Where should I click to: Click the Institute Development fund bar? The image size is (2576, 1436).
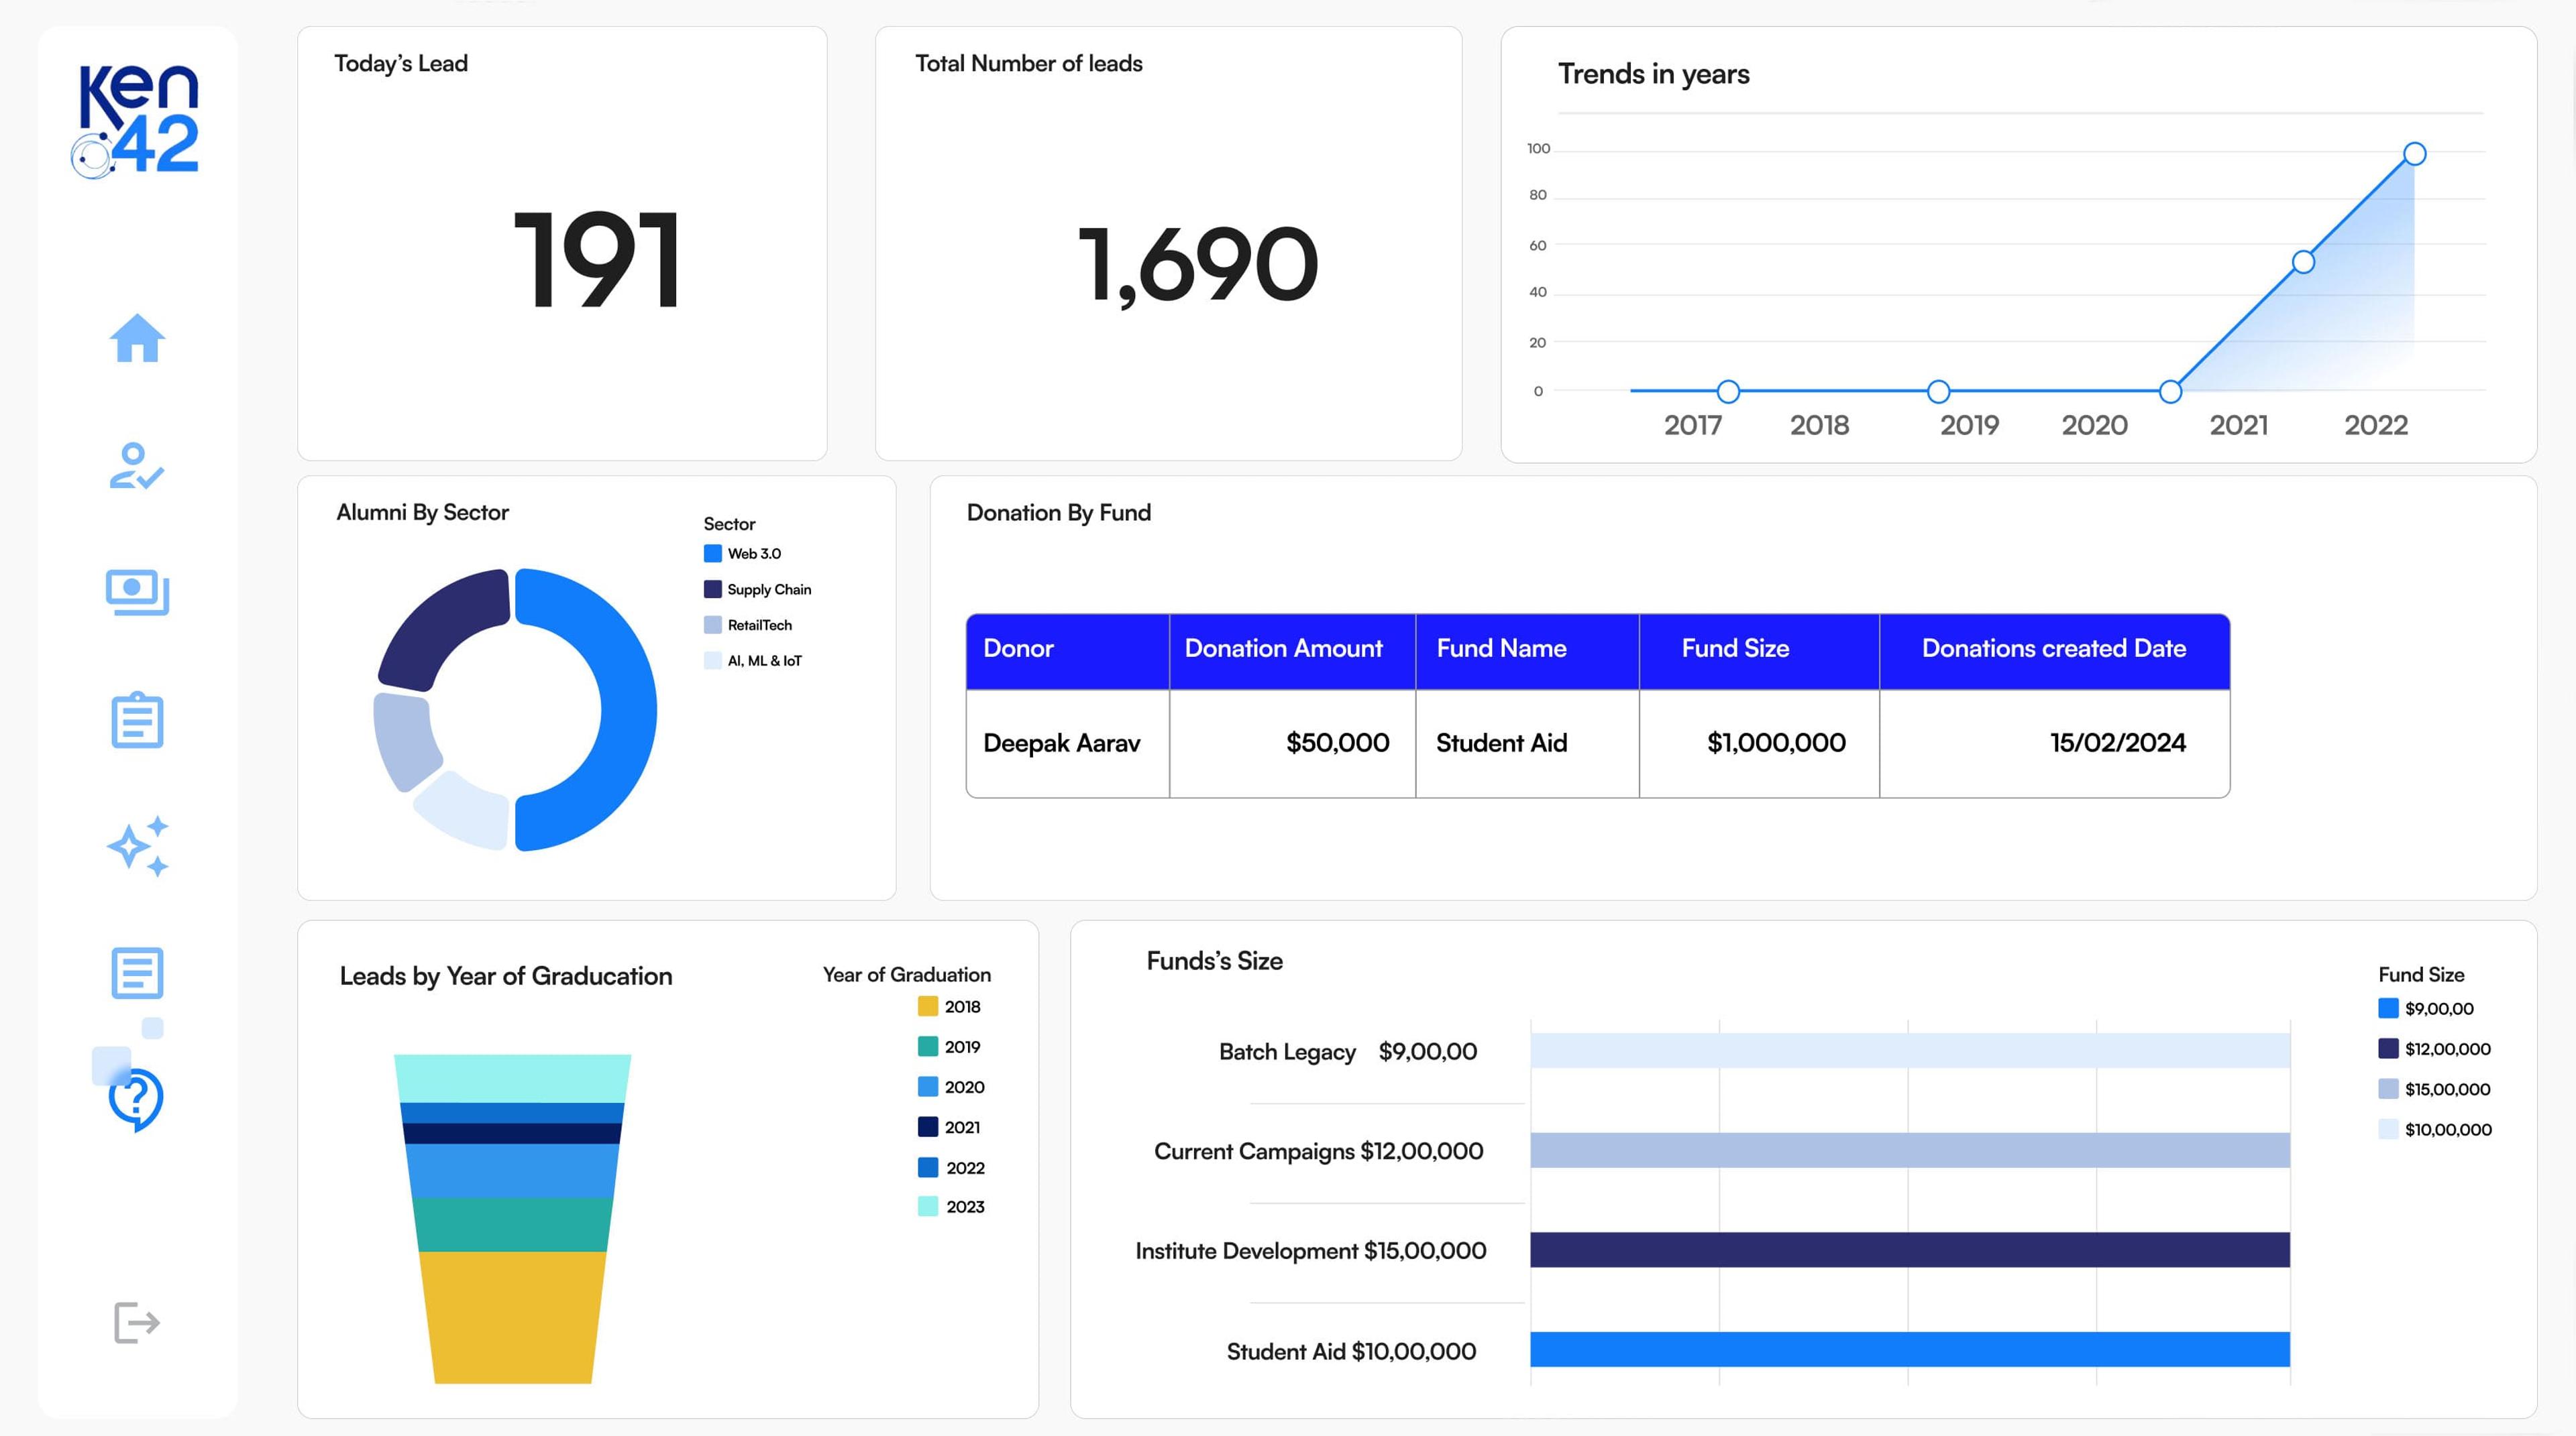pos(1909,1250)
